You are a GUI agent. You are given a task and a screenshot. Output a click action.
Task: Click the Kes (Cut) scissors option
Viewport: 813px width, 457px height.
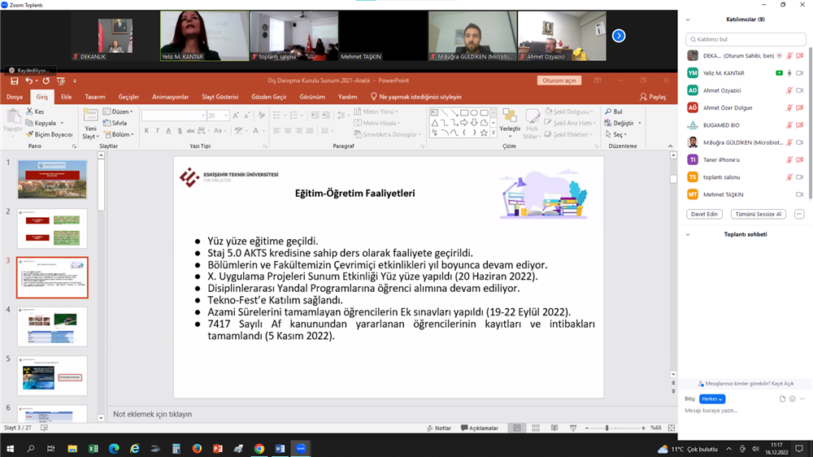pyautogui.click(x=35, y=111)
